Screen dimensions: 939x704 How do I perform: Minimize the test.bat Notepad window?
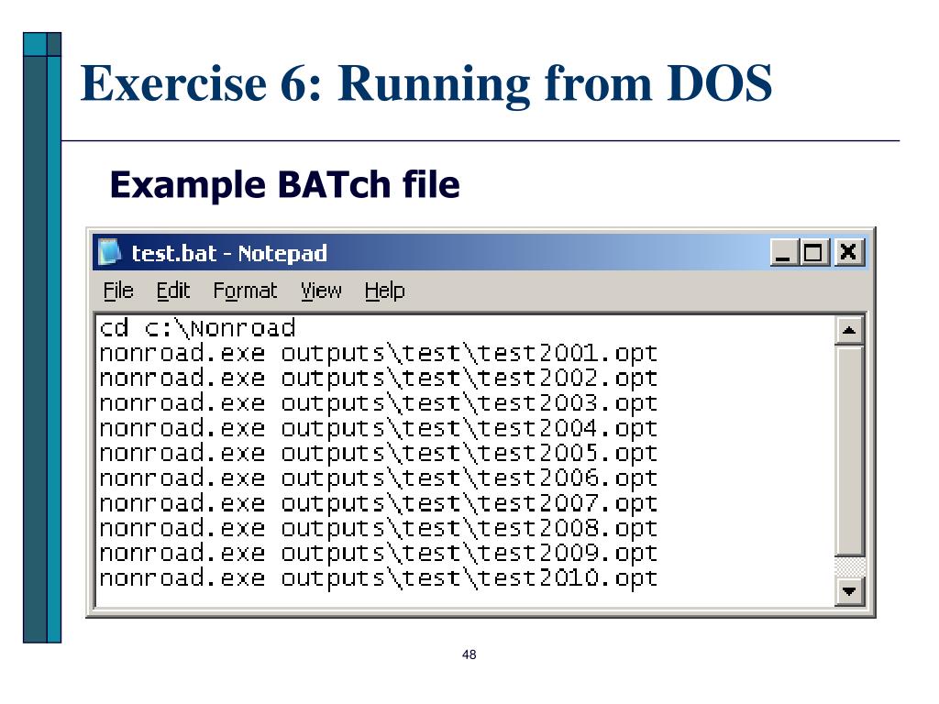point(784,253)
